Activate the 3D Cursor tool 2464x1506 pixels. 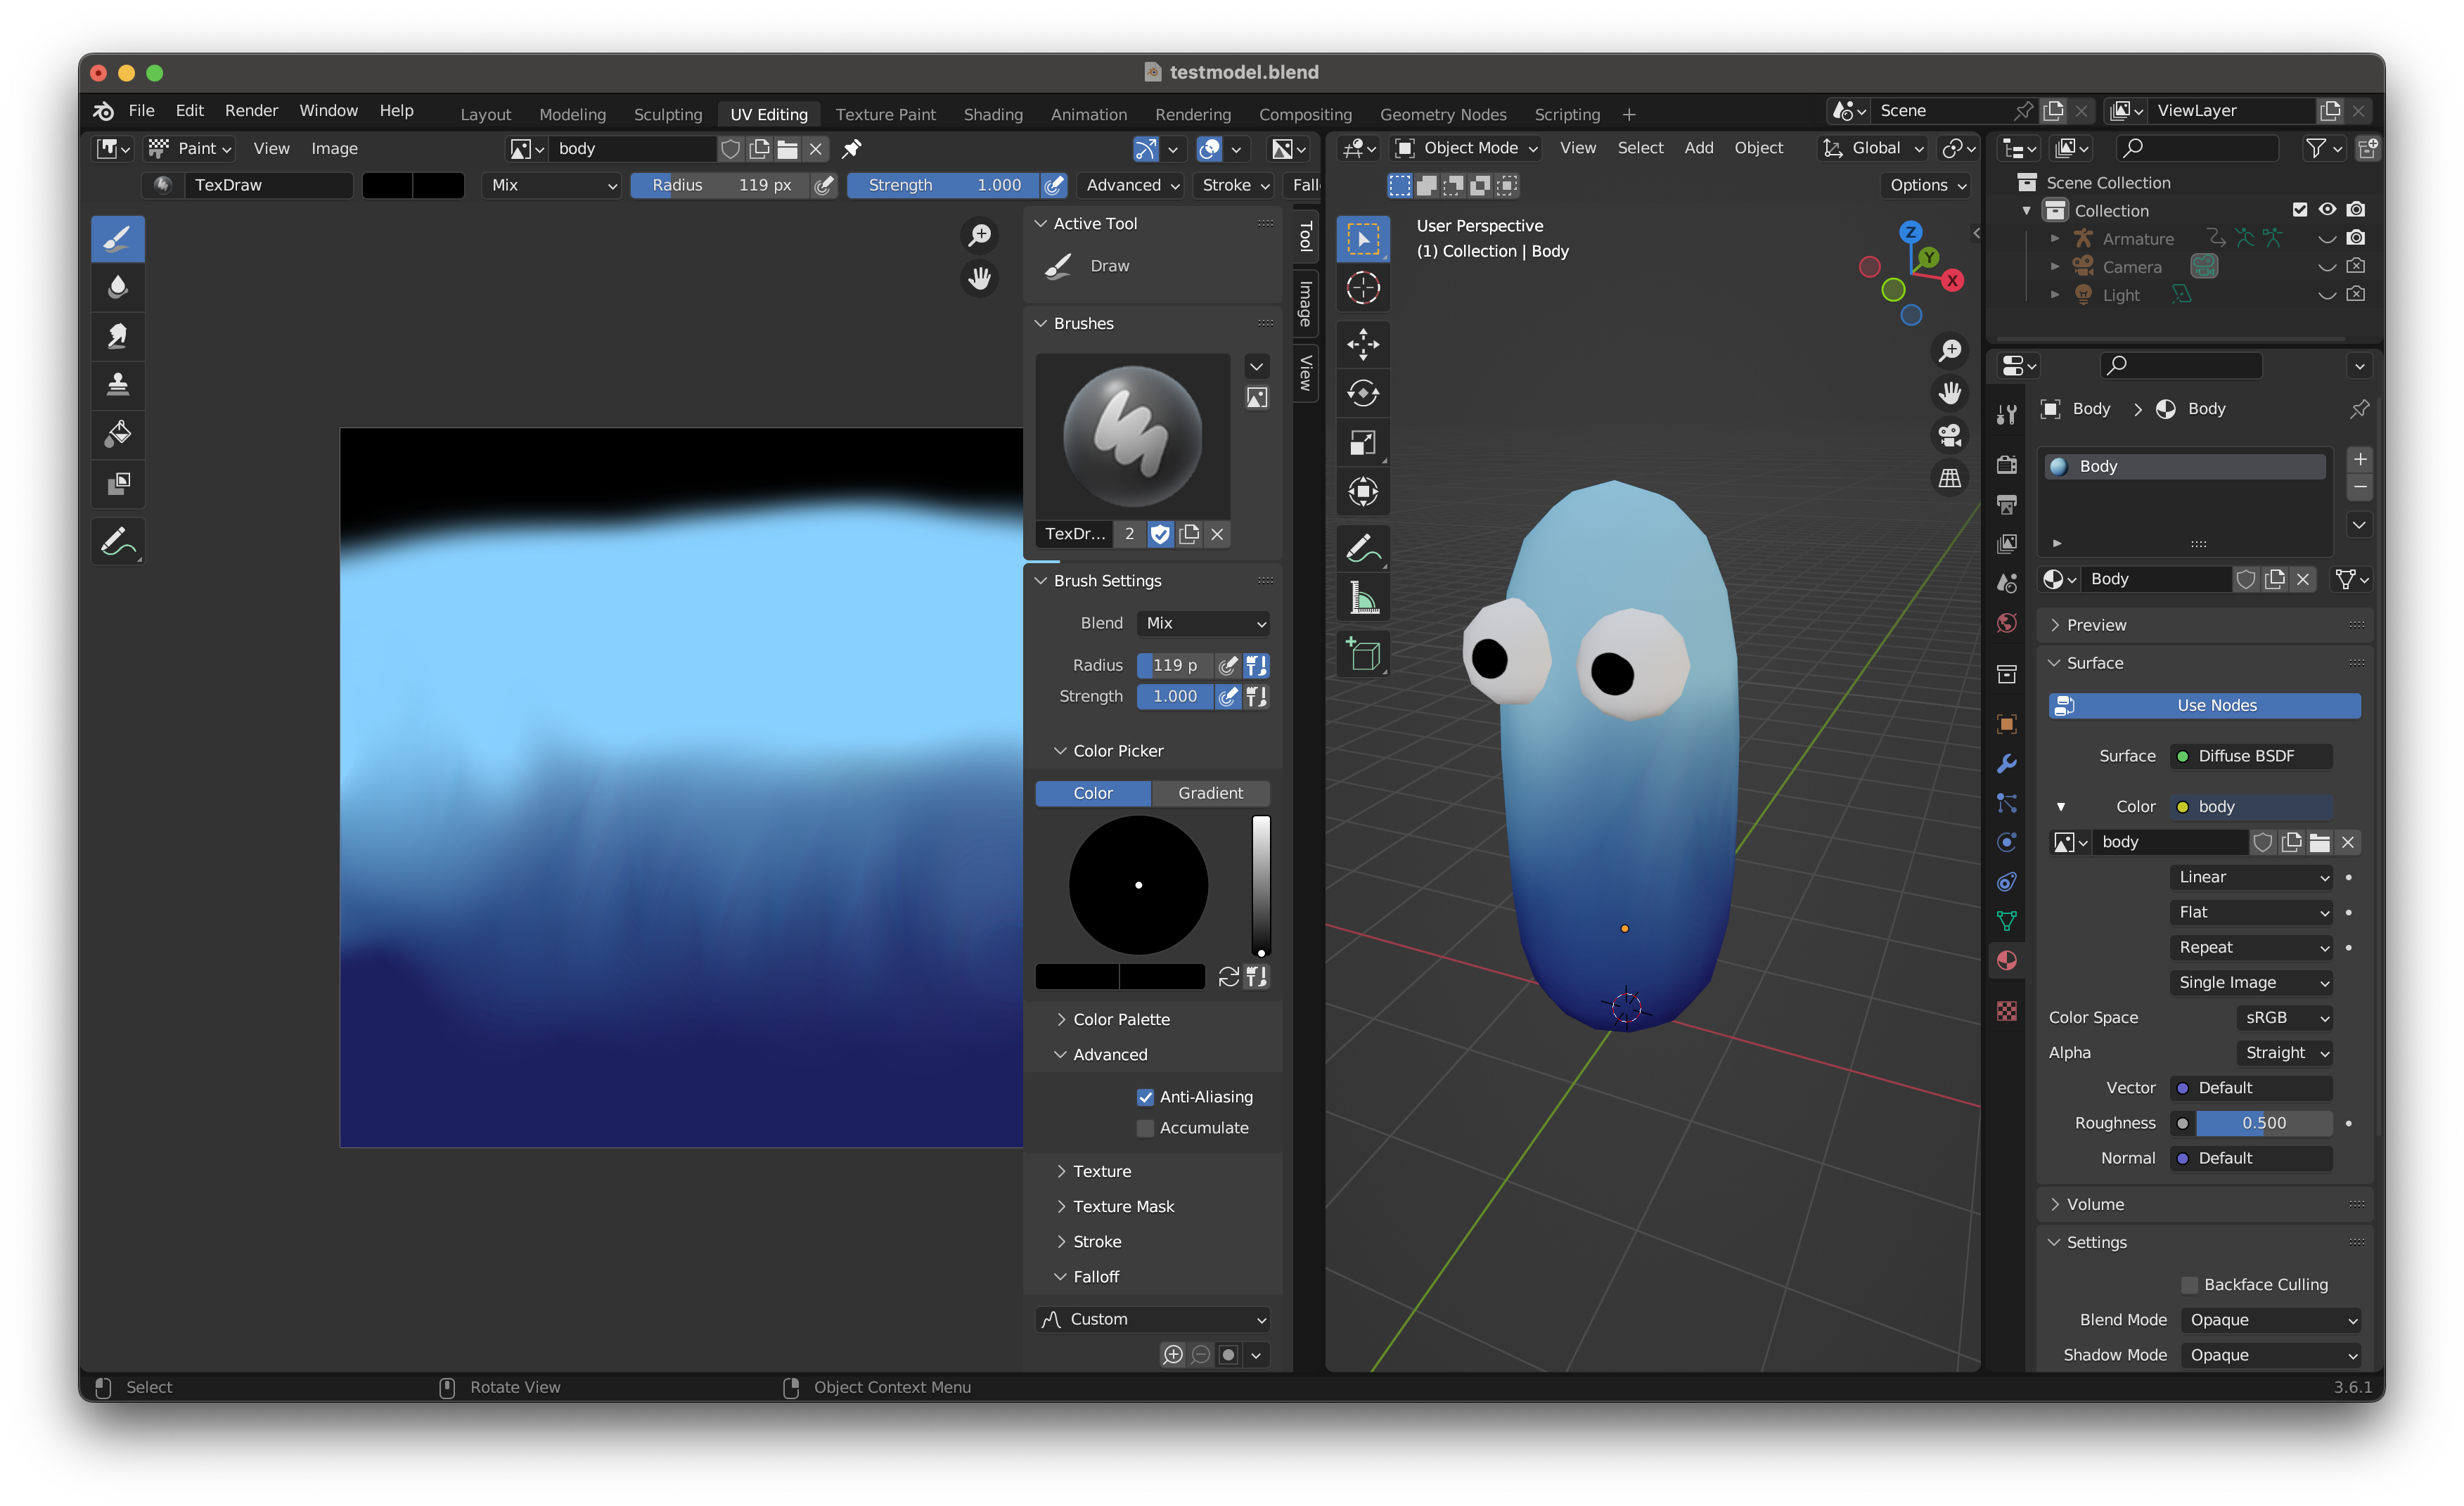point(1363,288)
